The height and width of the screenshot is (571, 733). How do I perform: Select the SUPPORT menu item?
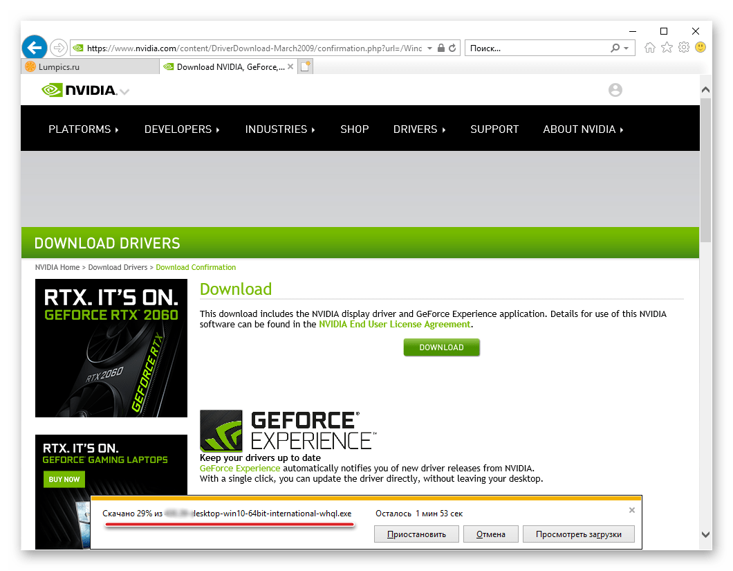pyautogui.click(x=494, y=129)
